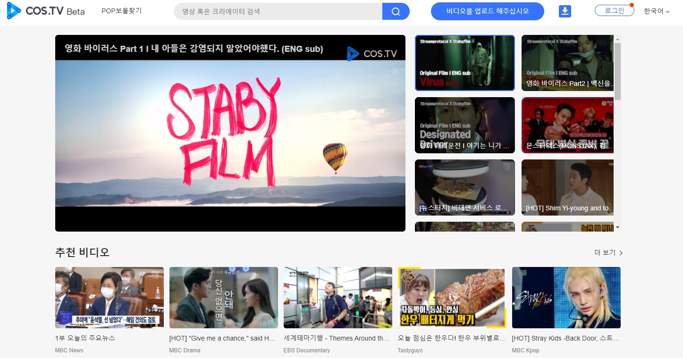The height and width of the screenshot is (358, 683).
Task: Select the Virus part 1 thumbnail
Action: (465, 63)
